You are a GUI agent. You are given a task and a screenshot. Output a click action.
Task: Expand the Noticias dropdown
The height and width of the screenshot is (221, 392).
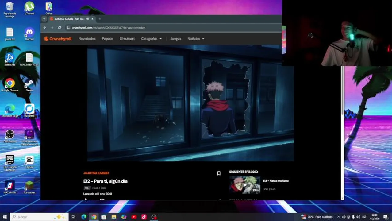click(x=196, y=39)
